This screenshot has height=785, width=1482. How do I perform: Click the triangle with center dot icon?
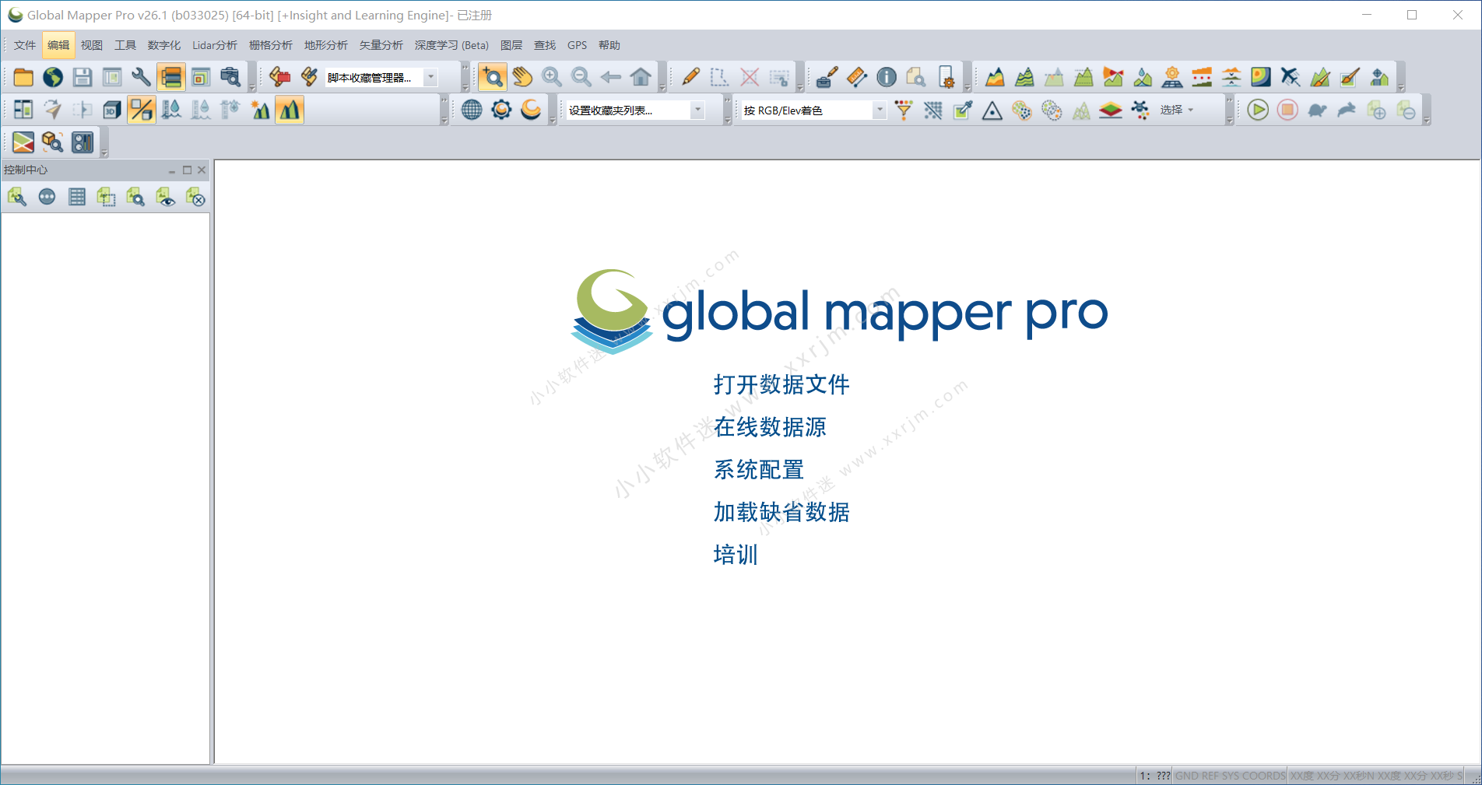tap(992, 110)
